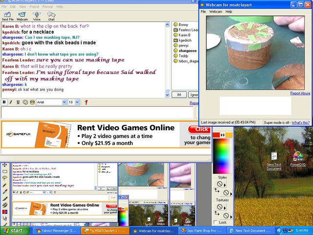The image size is (313, 235).
Task: Open the Windows Start button
Action: pyautogui.click(x=15, y=231)
